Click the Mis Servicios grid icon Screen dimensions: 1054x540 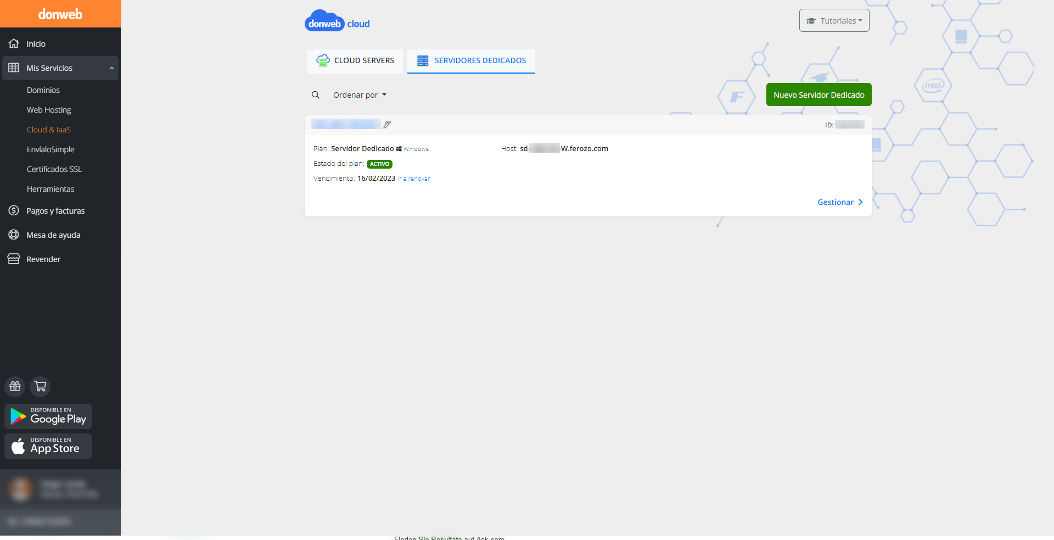(x=14, y=68)
